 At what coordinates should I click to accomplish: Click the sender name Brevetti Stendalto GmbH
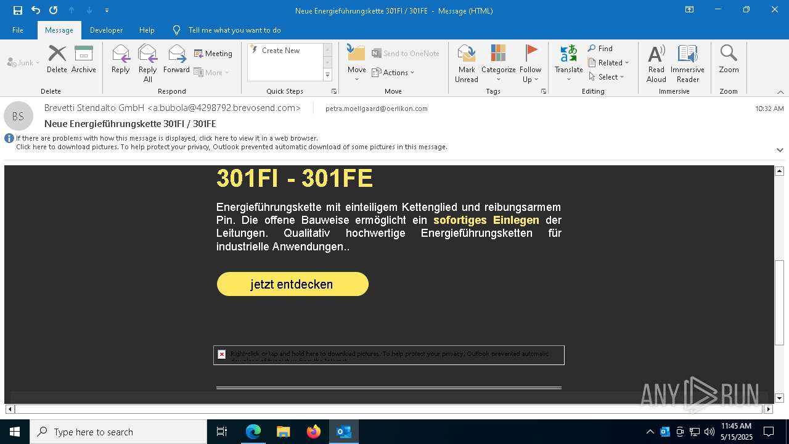pyautogui.click(x=94, y=108)
